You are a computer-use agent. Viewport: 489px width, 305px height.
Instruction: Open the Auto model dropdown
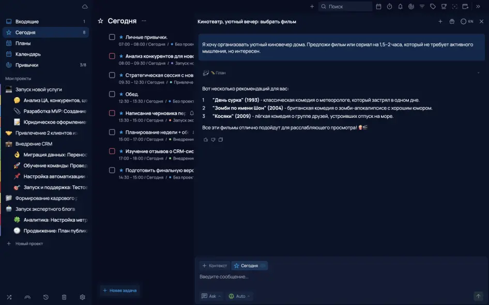(239, 296)
